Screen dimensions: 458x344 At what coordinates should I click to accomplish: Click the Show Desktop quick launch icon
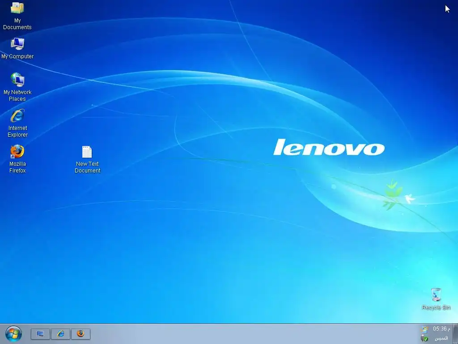[x=40, y=334]
